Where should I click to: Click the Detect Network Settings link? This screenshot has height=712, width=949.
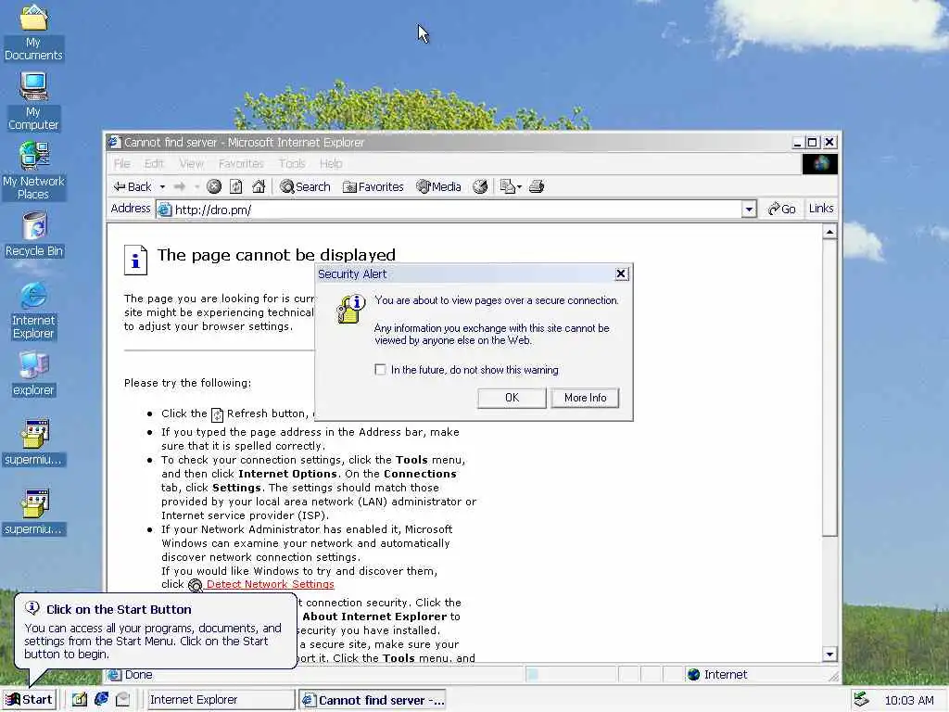click(x=270, y=584)
